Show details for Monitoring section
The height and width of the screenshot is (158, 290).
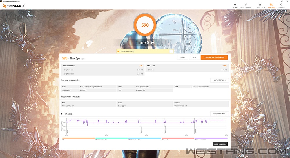pos(219,114)
